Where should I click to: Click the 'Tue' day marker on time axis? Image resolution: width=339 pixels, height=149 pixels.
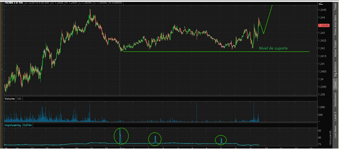[x=122, y=148]
